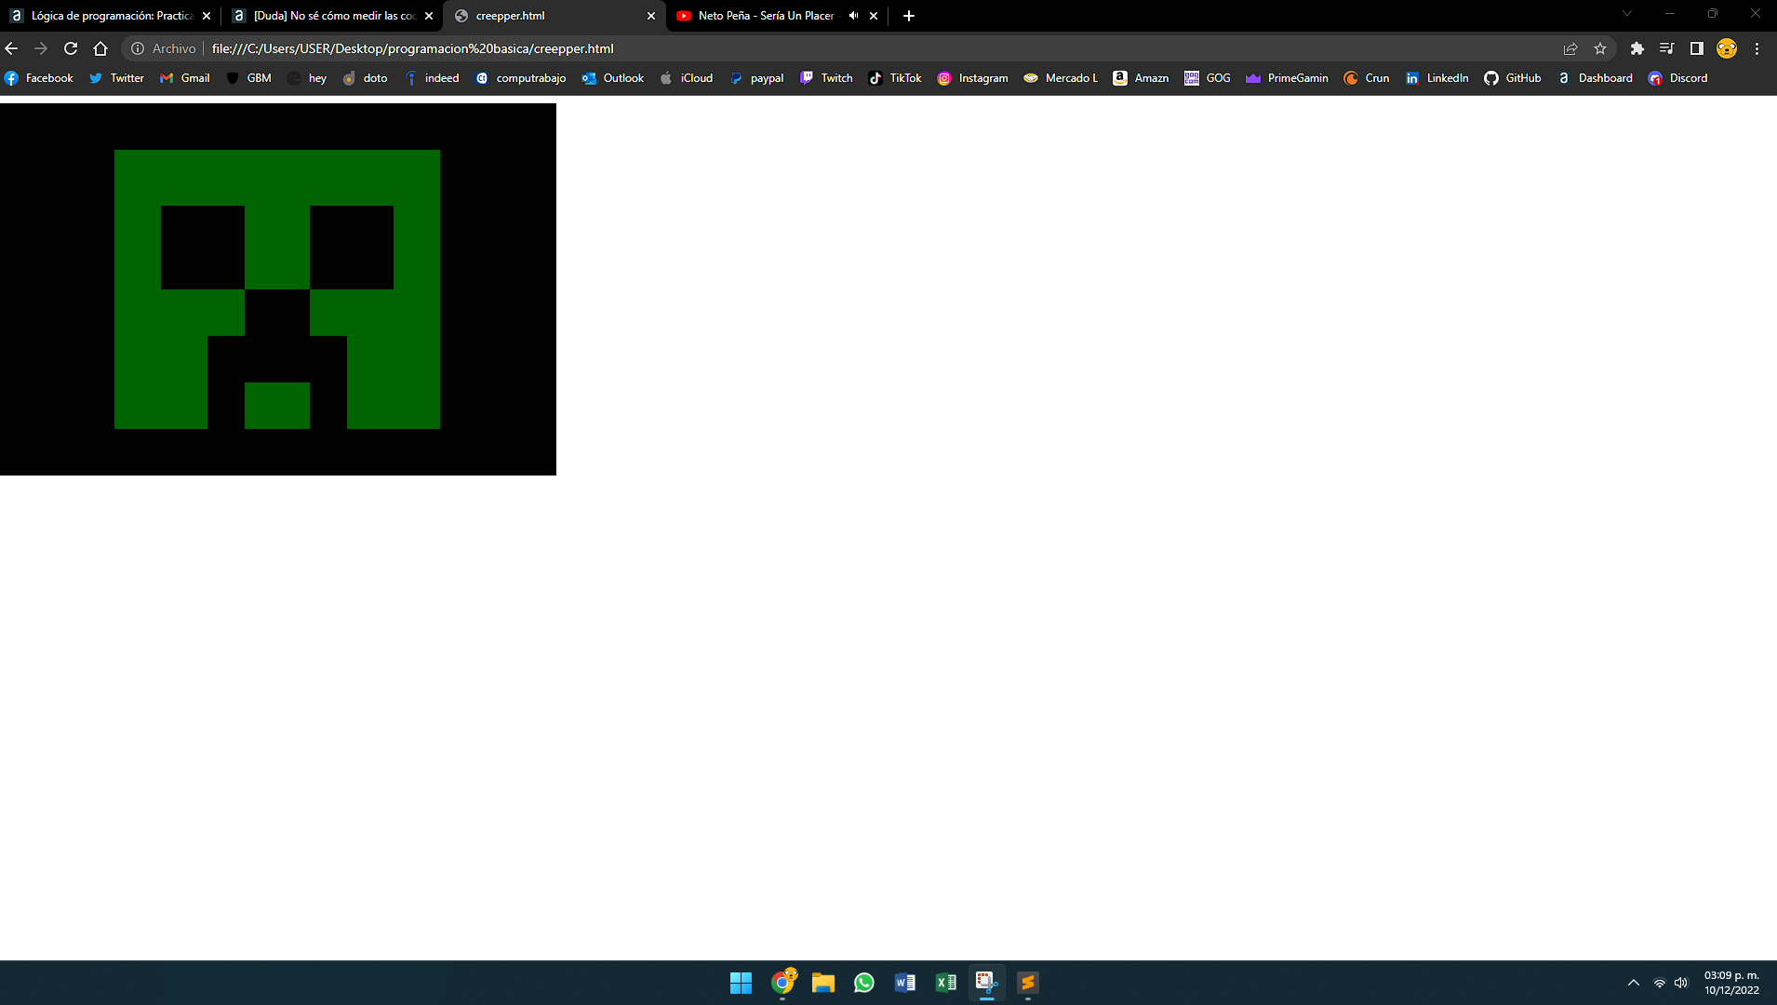The width and height of the screenshot is (1777, 1005).
Task: Open Wi-Fi network settings
Action: pos(1660,983)
